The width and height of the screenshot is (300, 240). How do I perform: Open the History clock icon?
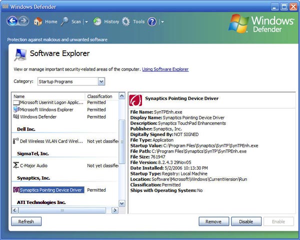coord(97,21)
